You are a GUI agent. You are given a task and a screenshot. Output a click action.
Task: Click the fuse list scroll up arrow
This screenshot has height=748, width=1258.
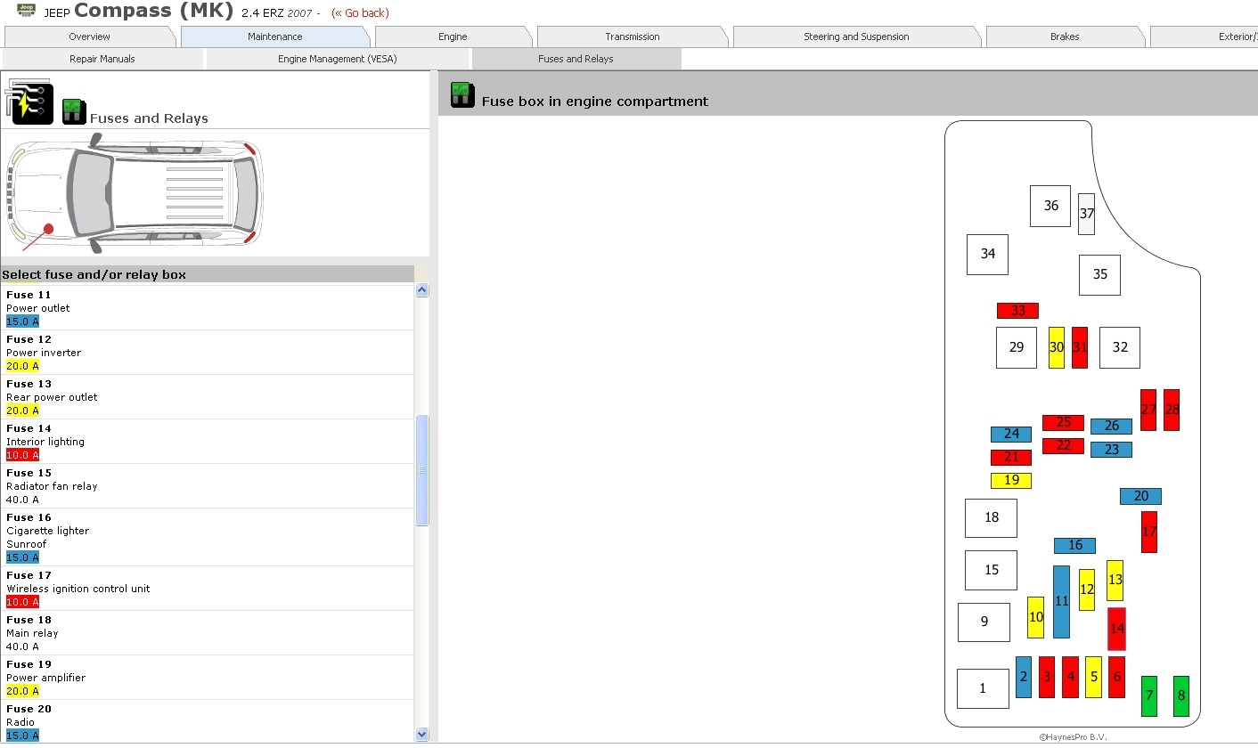(422, 289)
